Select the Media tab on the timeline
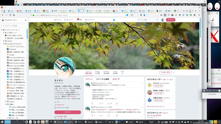Viewport: 221px width, 124px height. click(x=116, y=79)
